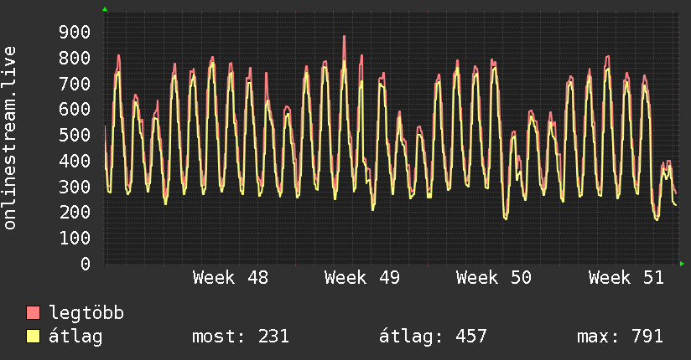Click the 900 y-axis label
691x360 pixels.
point(75,32)
